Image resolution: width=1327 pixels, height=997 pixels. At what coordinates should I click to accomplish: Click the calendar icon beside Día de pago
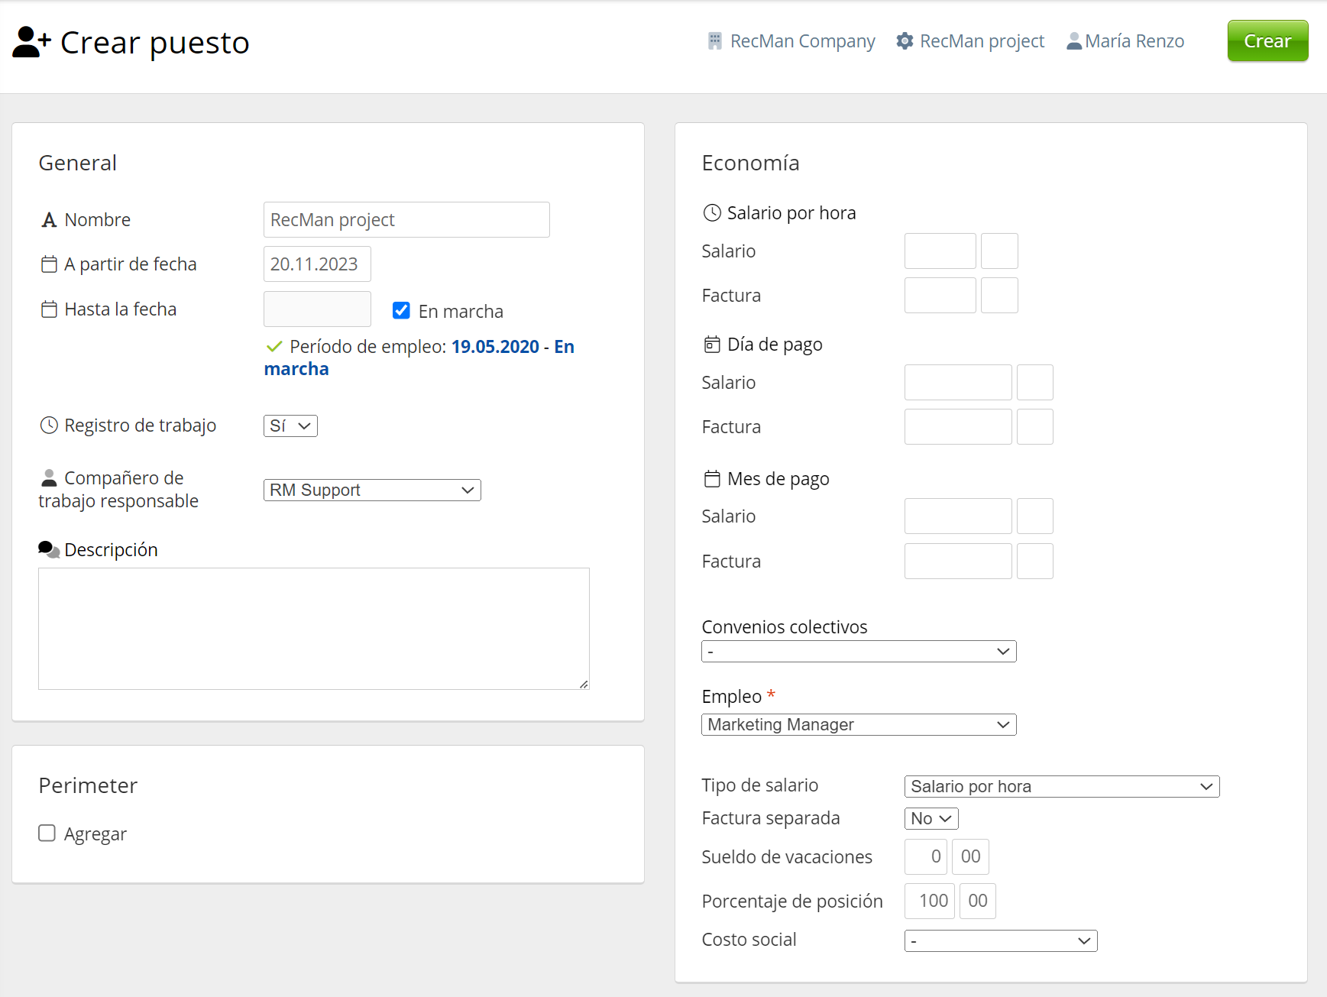click(711, 345)
